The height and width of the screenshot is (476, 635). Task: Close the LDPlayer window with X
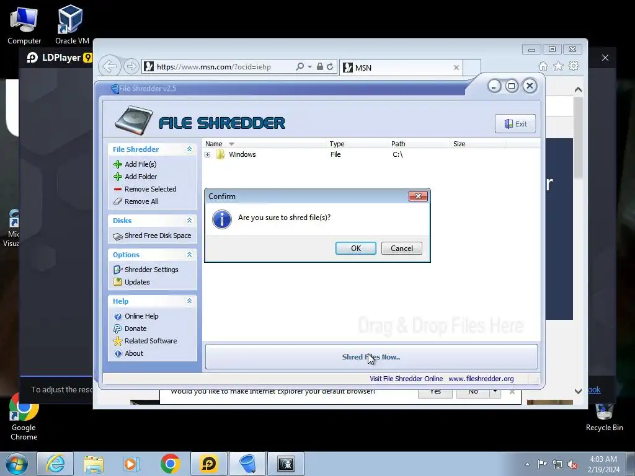pyautogui.click(x=605, y=58)
